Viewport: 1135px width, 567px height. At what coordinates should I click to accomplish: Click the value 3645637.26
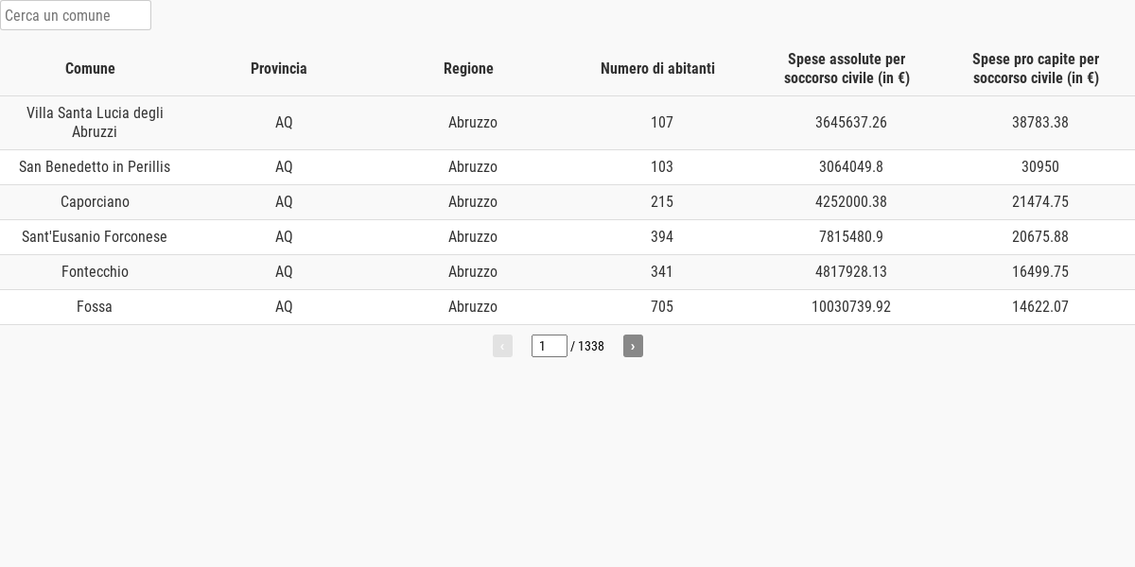tap(851, 123)
